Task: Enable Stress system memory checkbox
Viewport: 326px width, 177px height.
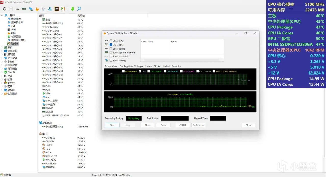Action: coord(111,53)
